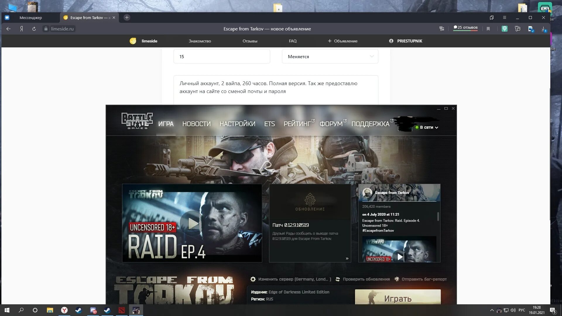Screen dimensions: 562x316
Task: Expand the В сети status dropdown
Action: pyautogui.click(x=427, y=127)
